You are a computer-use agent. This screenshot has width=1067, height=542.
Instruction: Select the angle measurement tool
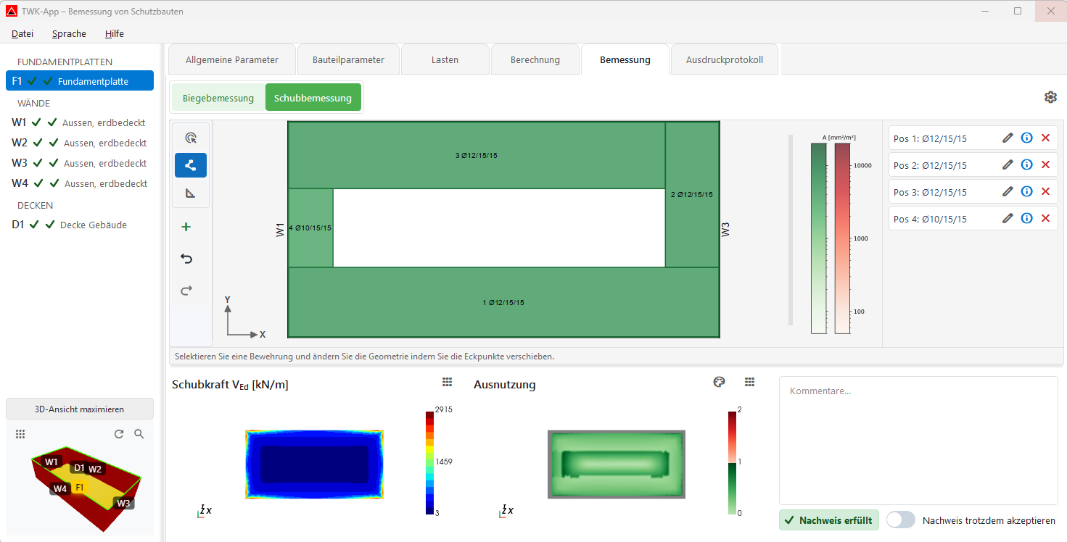pos(191,193)
